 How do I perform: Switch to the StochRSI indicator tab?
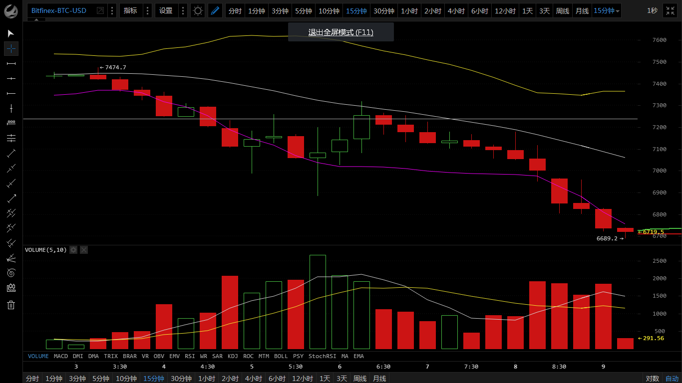(x=322, y=356)
